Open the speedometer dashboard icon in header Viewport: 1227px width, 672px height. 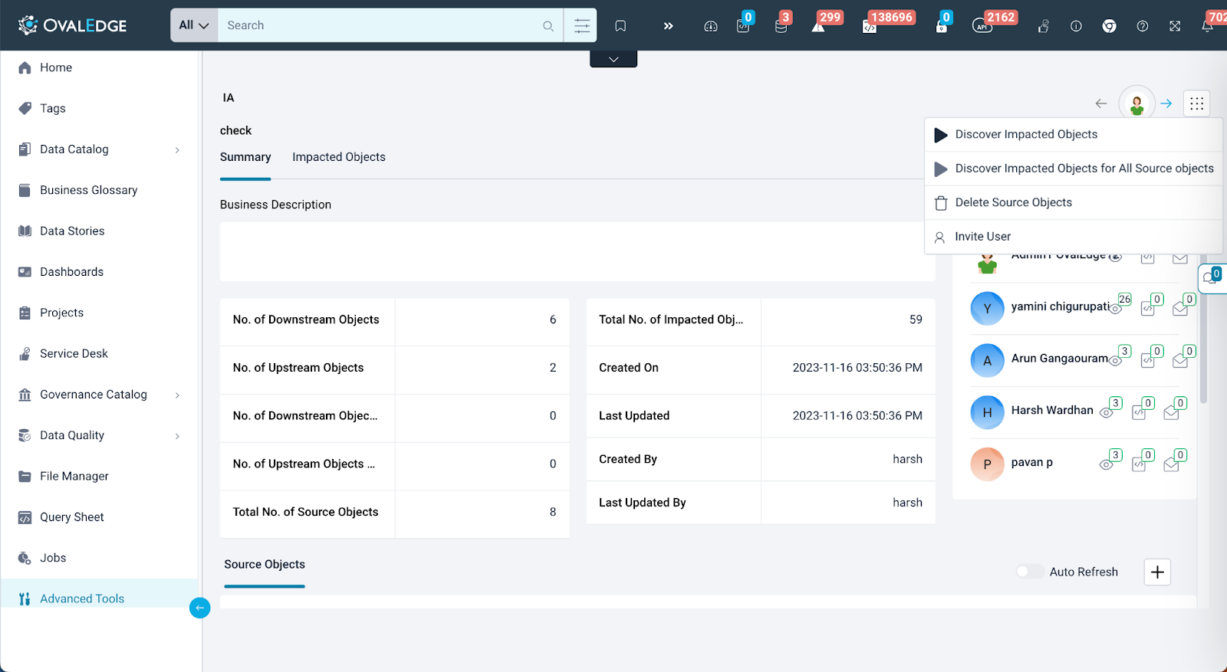pyautogui.click(x=711, y=26)
